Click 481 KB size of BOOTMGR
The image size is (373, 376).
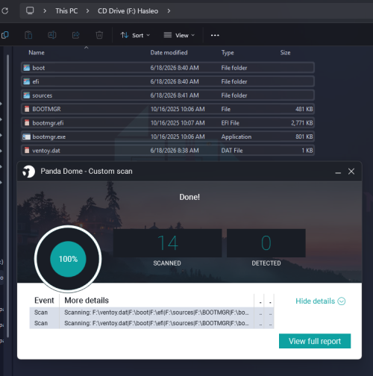[x=304, y=109]
